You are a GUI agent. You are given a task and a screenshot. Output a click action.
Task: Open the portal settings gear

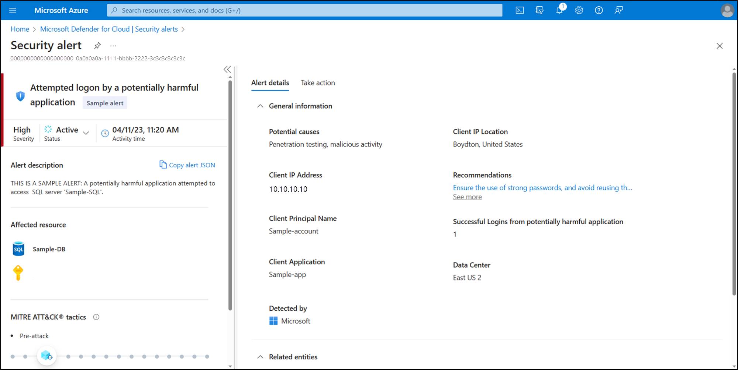pyautogui.click(x=579, y=10)
